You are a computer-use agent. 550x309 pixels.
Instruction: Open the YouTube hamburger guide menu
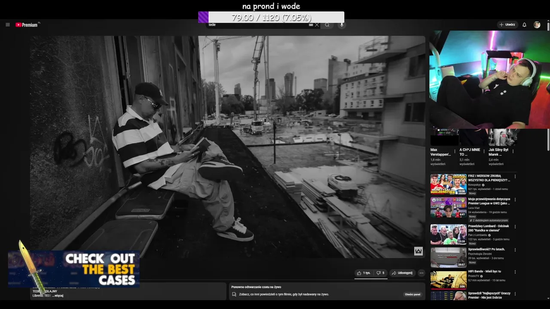[7, 25]
